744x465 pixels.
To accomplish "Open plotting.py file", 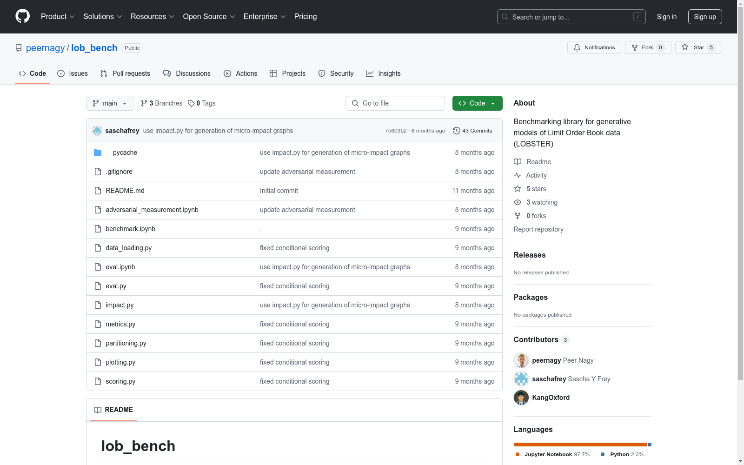I will [120, 362].
